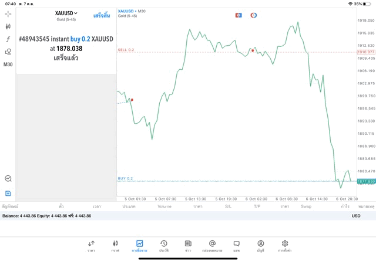Click the red-blue circular chart icon
Viewport: 376px width, 262px height.
[254, 15]
